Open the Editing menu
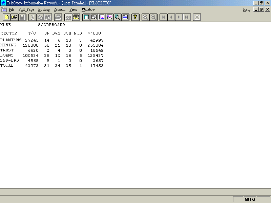Screen dimensions: 271x203 point(44,9)
